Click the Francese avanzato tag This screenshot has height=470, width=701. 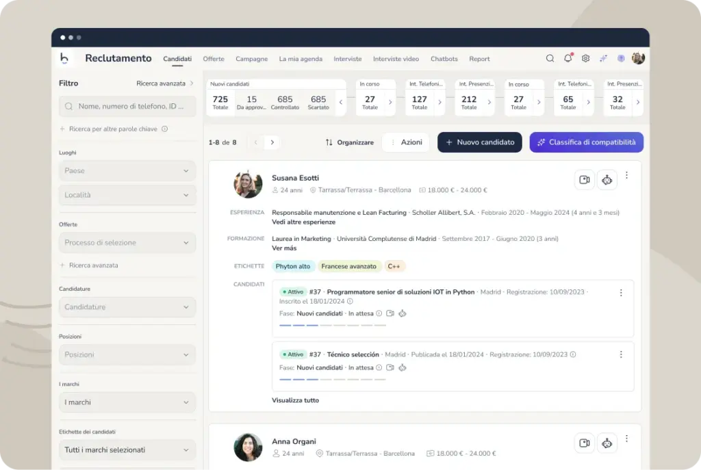point(348,266)
